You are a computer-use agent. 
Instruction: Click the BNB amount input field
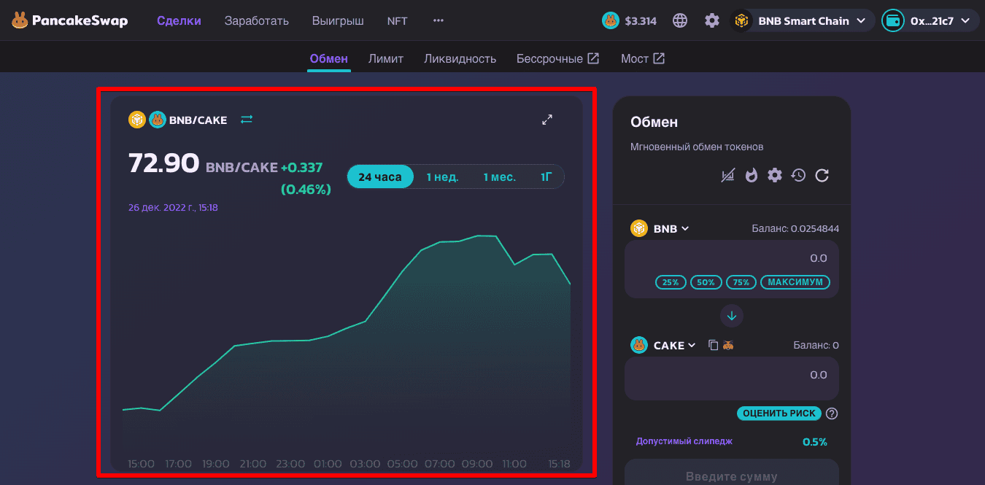point(732,258)
